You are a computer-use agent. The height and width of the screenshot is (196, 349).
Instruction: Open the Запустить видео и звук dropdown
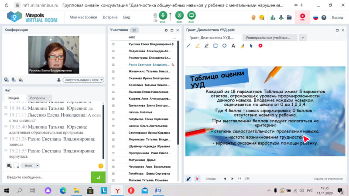click(83, 80)
